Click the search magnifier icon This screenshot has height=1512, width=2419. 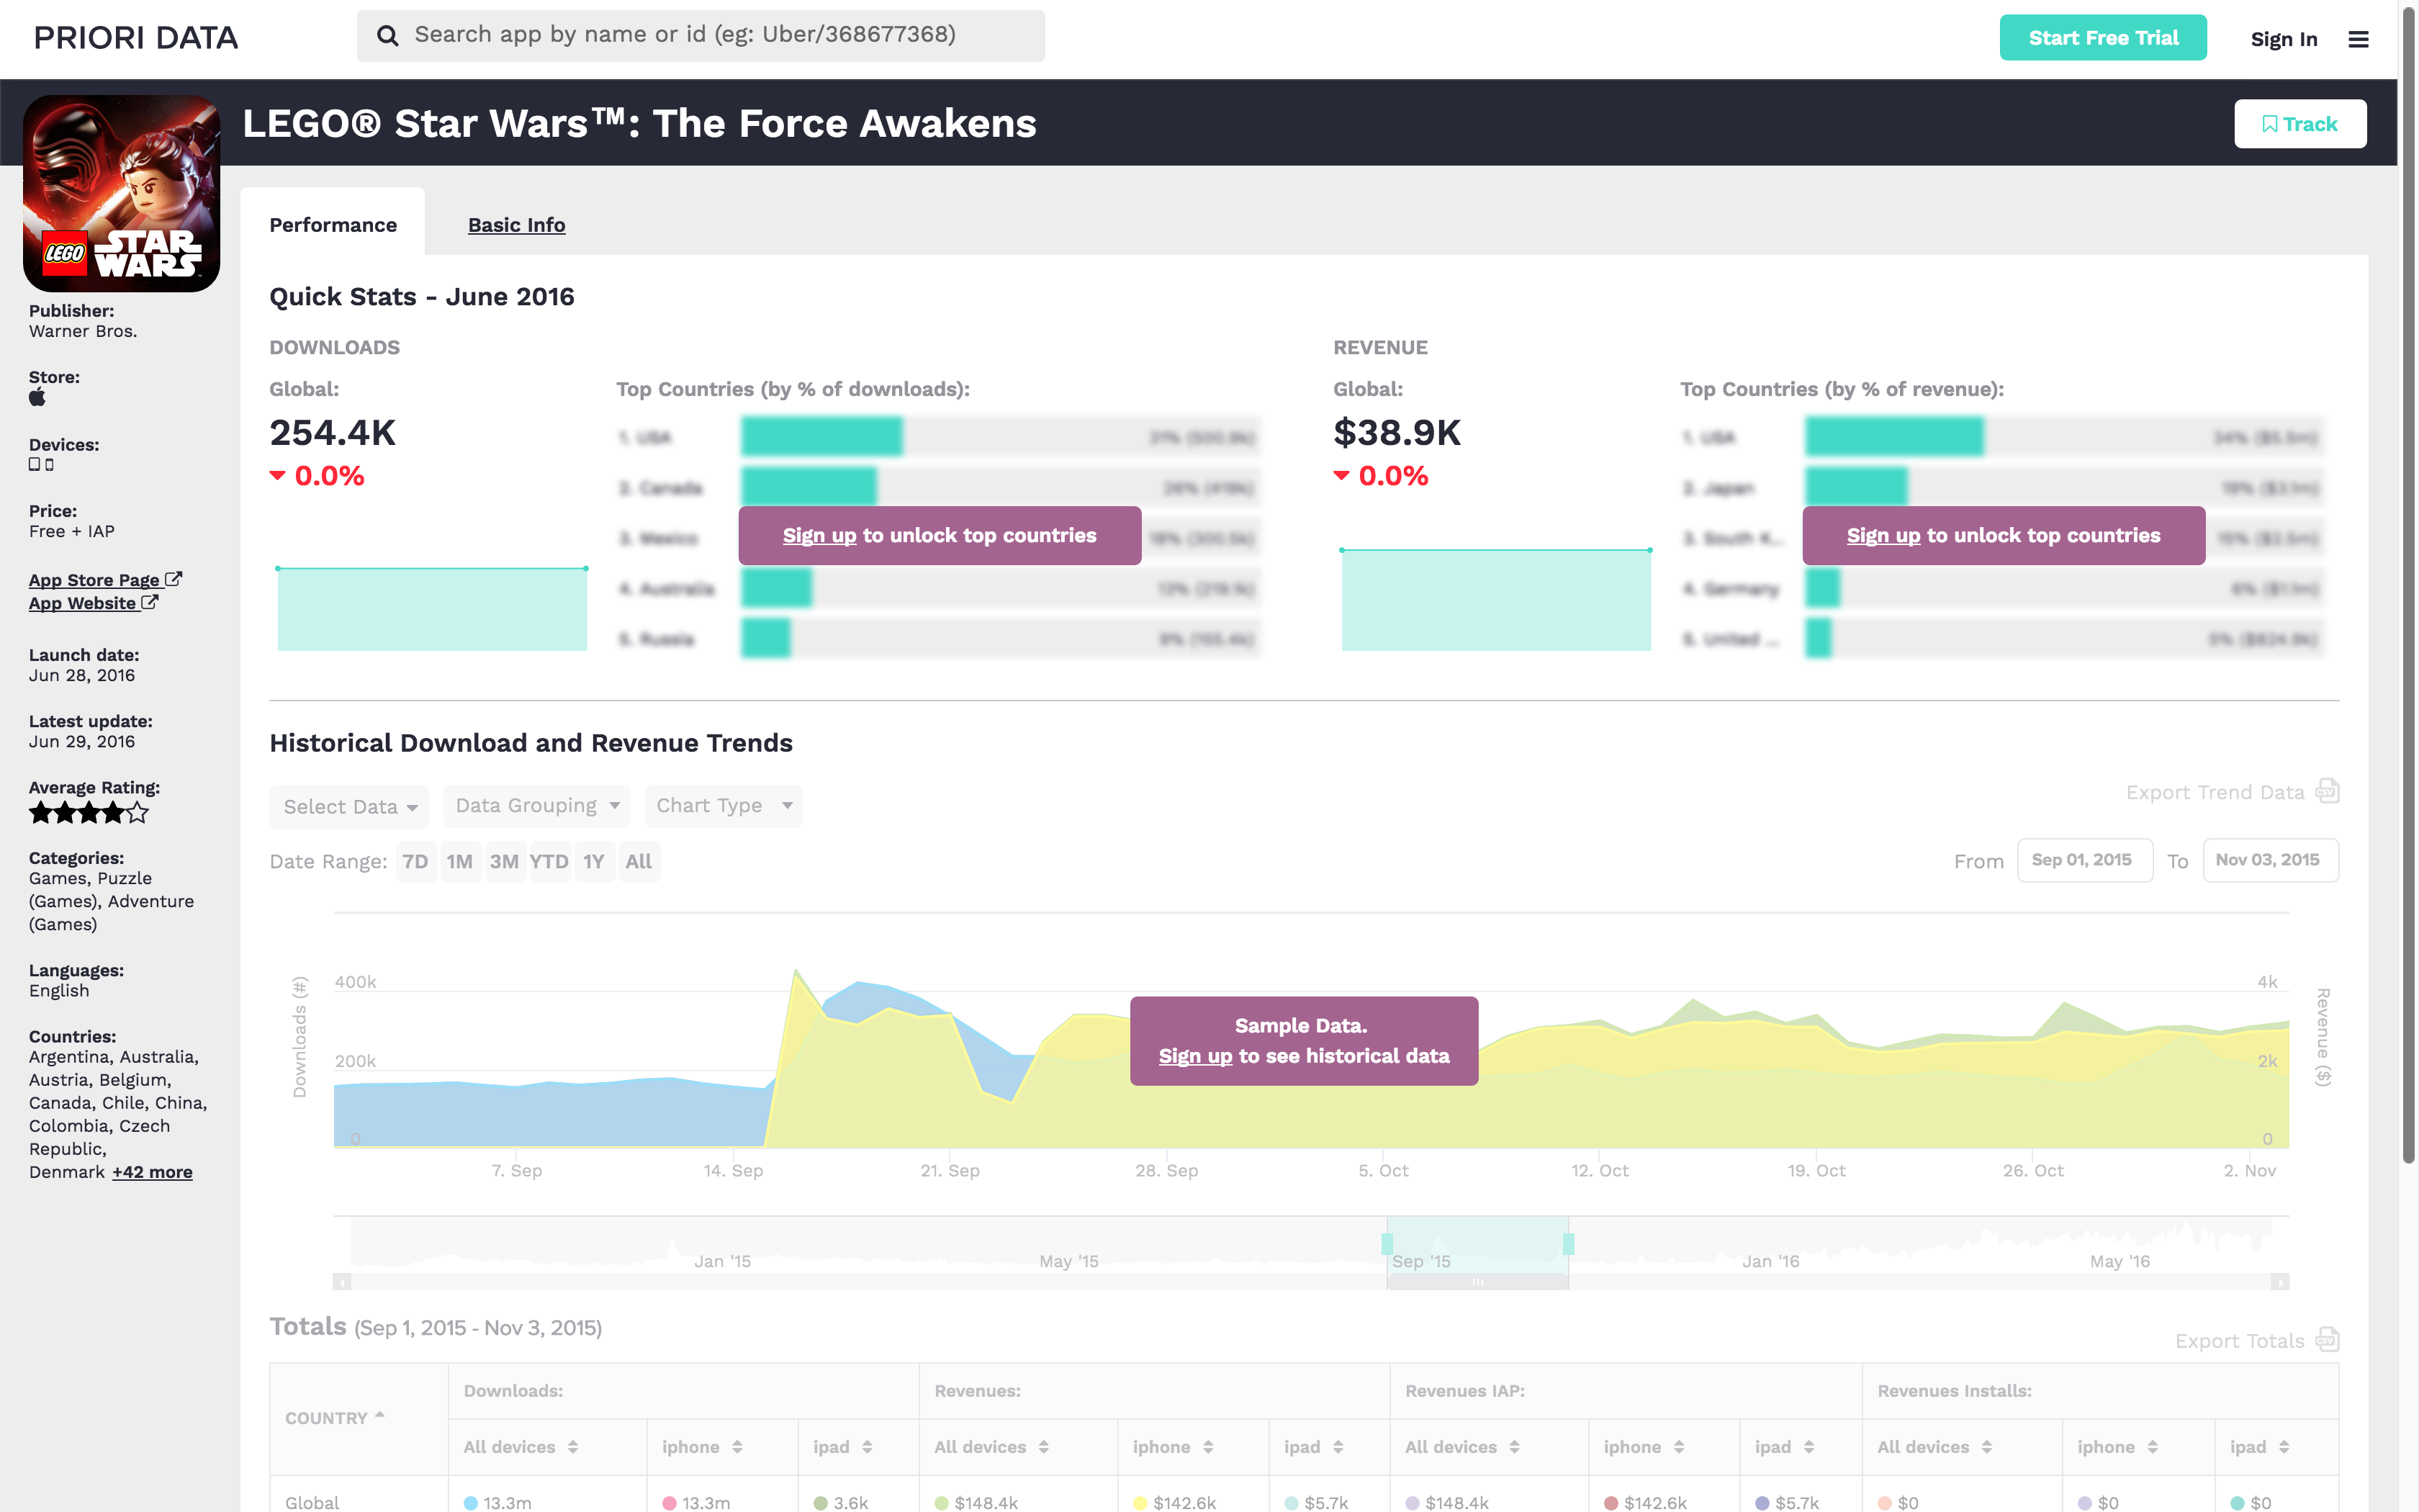point(388,36)
